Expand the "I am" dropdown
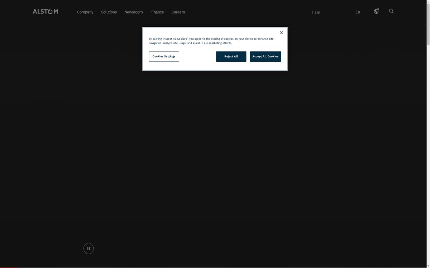 316,12
